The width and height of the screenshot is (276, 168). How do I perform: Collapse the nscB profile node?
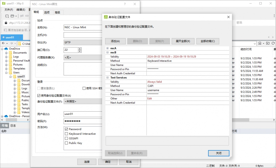point(108,52)
